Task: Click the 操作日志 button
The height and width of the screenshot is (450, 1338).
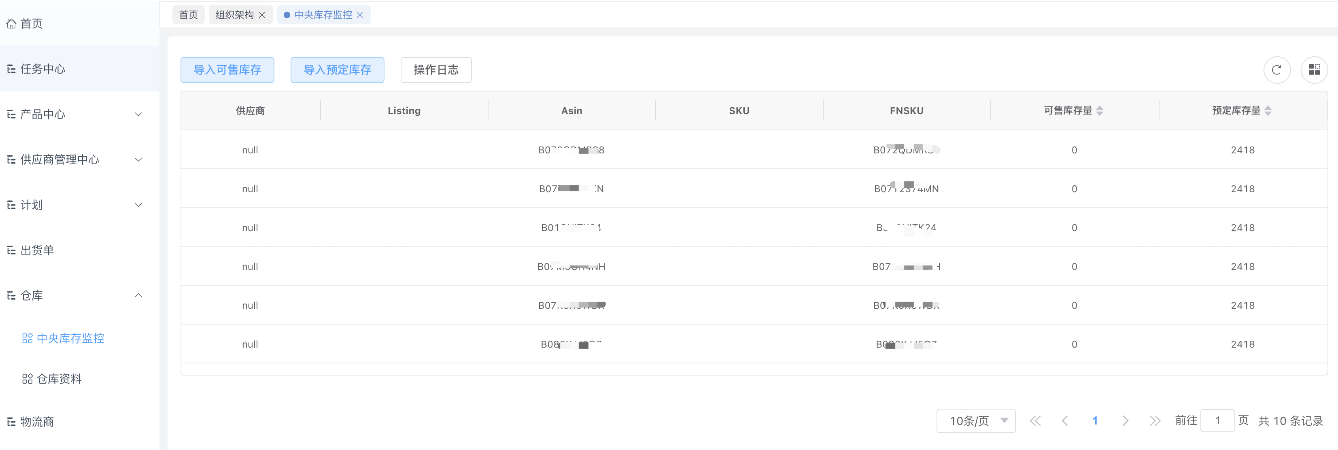Action: click(x=436, y=70)
